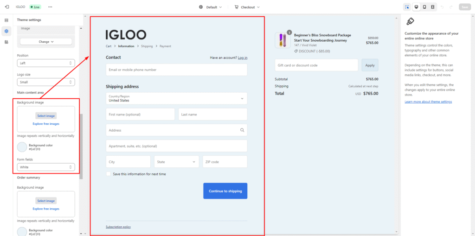
Task: Click the Gift card or discount code field
Action: 316,65
